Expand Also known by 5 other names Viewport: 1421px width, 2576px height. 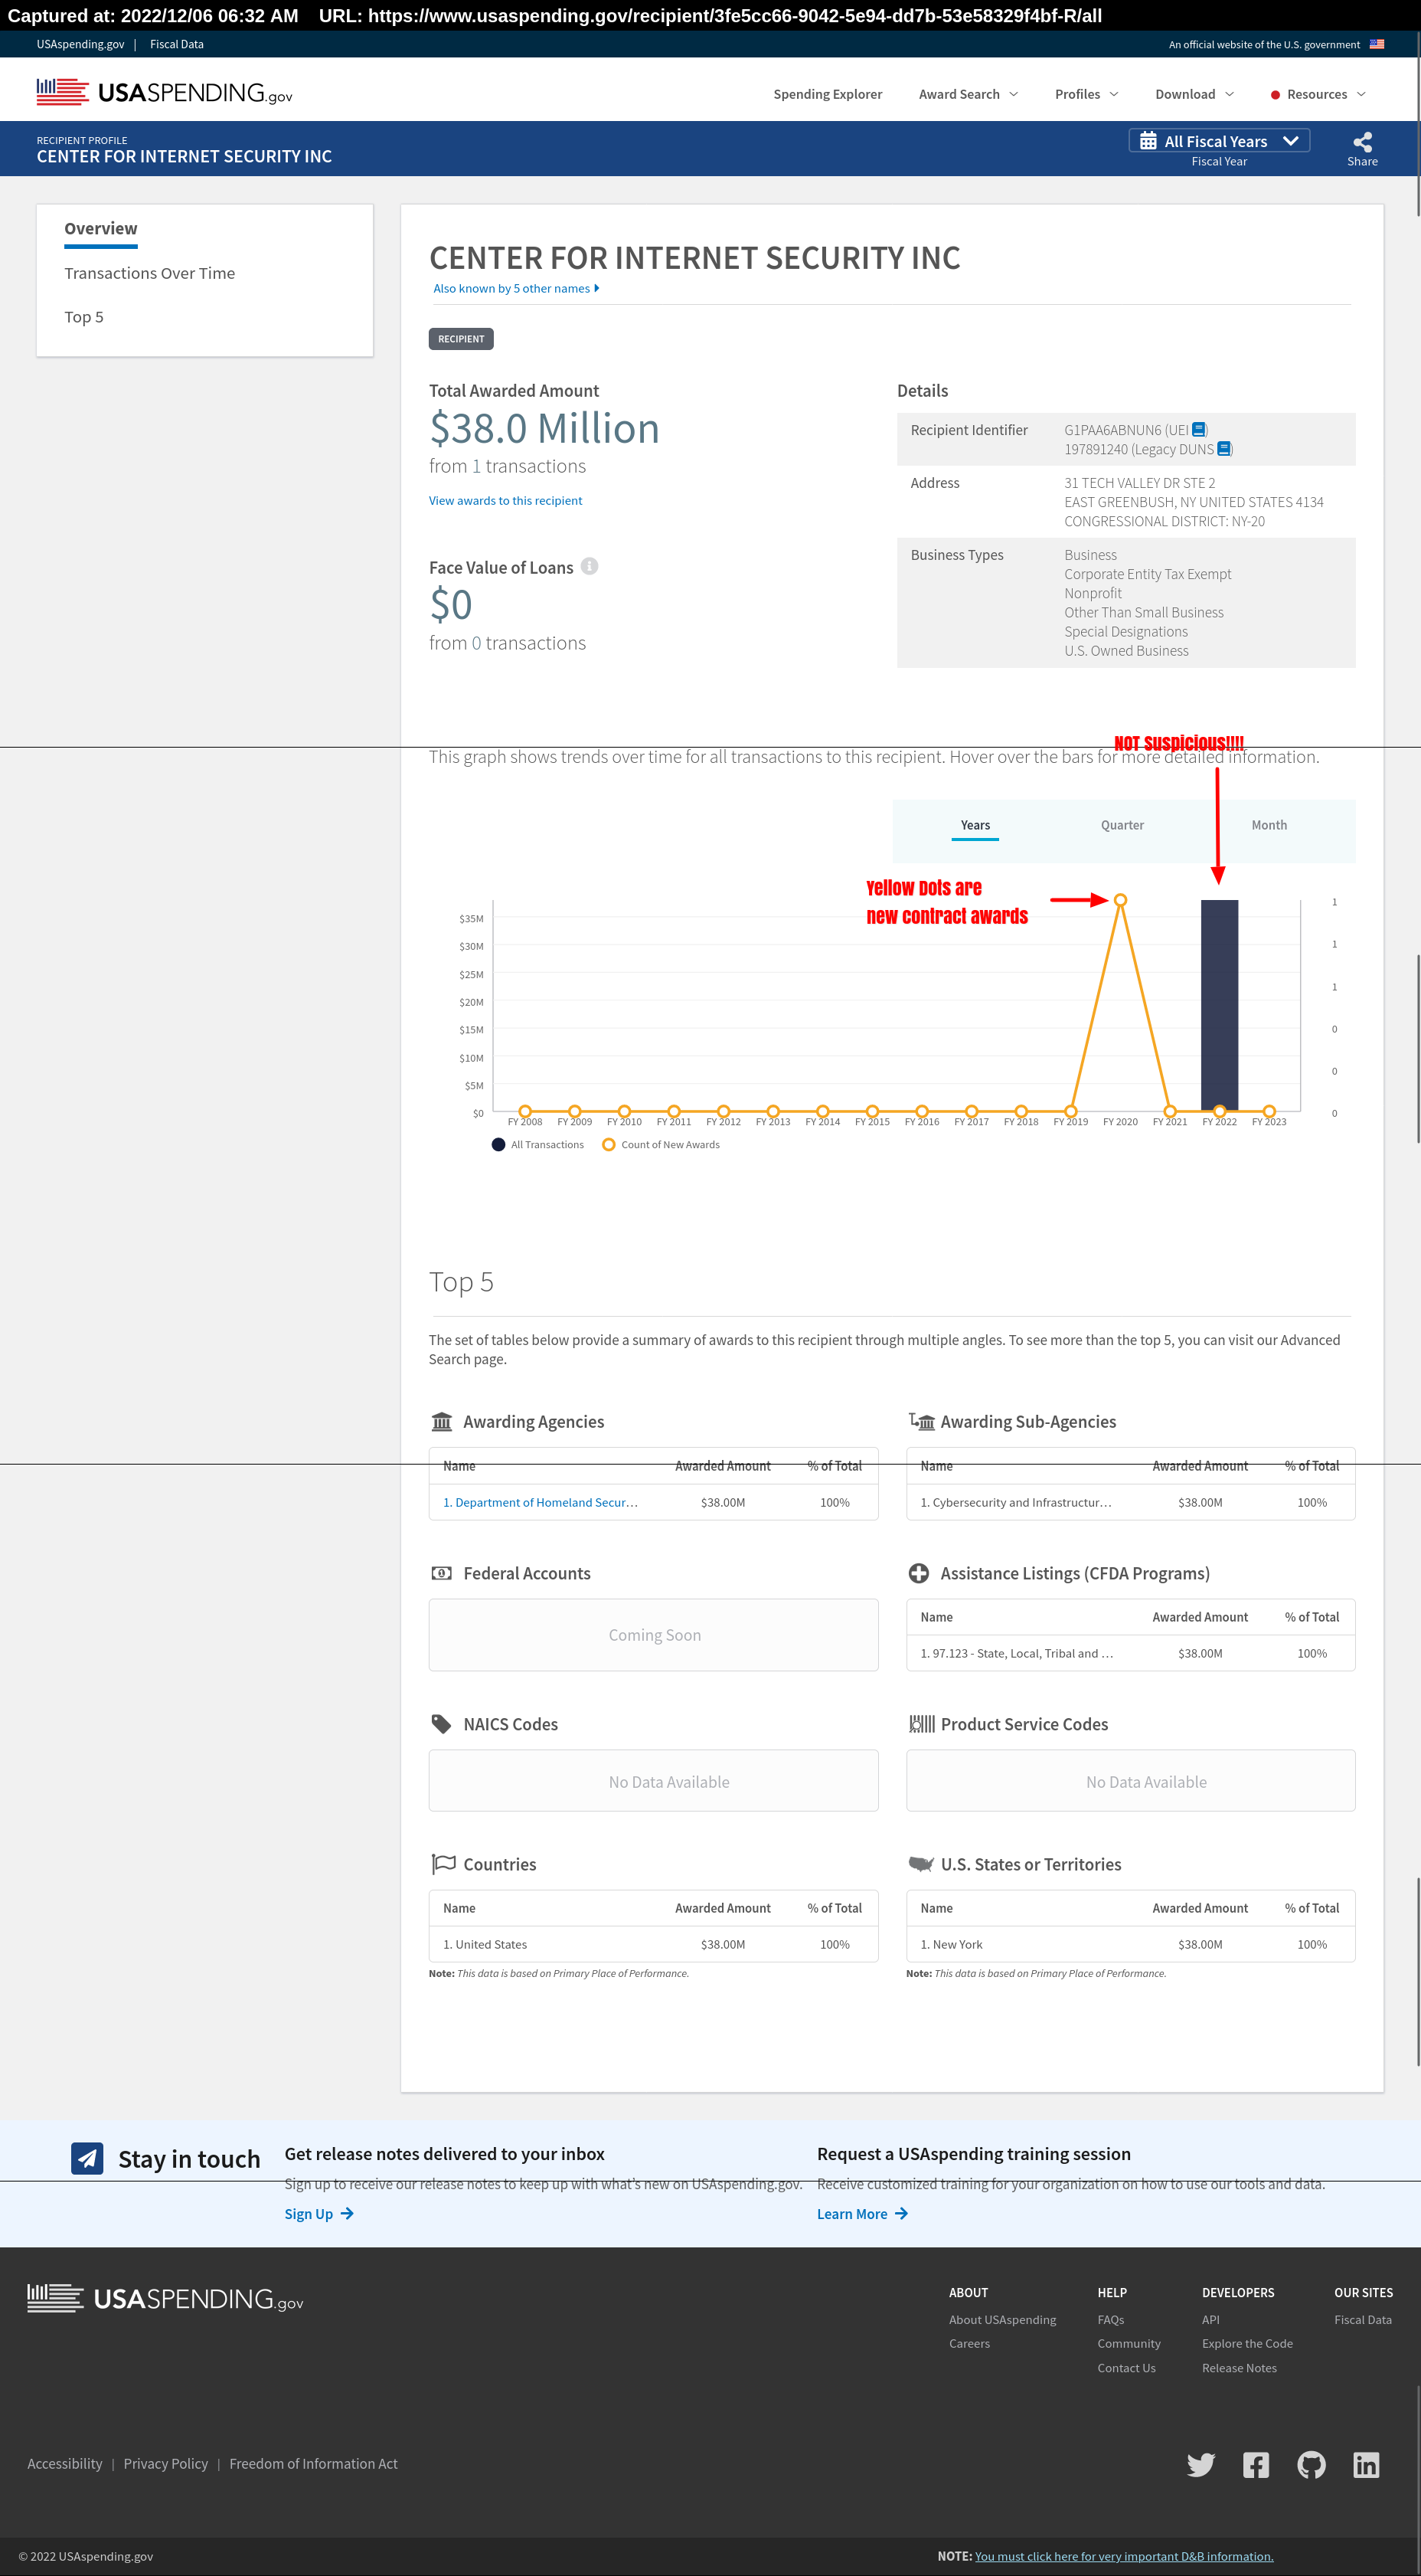515,288
